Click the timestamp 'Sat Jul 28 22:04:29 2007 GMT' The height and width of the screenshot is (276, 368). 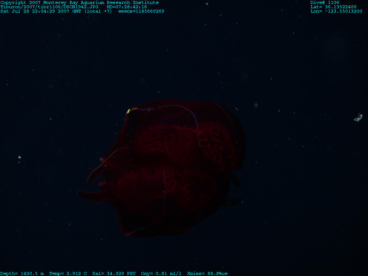(41, 11)
